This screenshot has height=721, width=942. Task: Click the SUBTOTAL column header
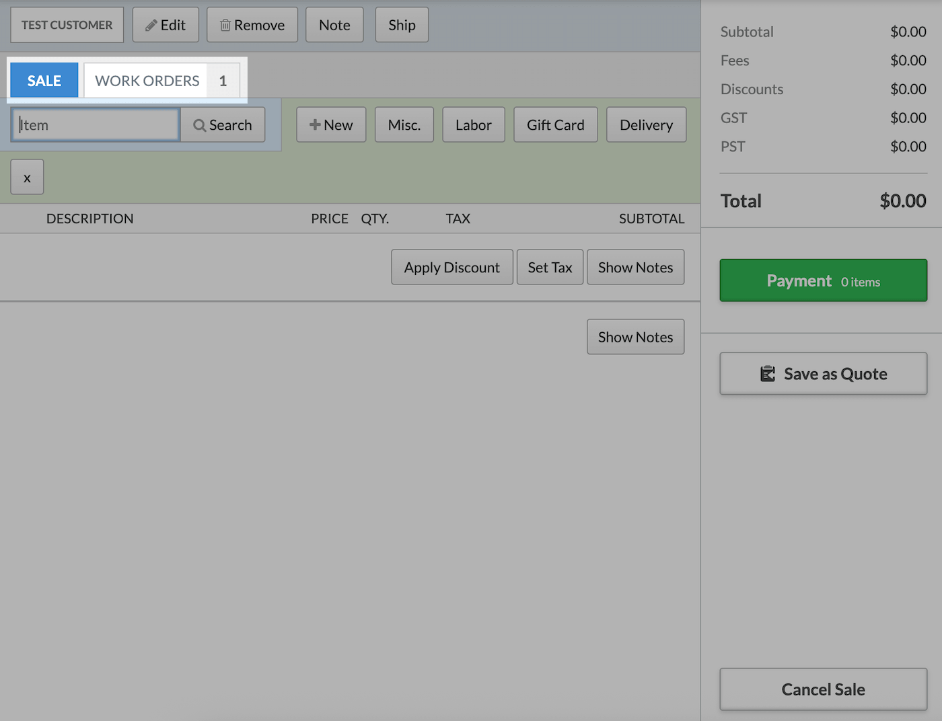coord(652,219)
